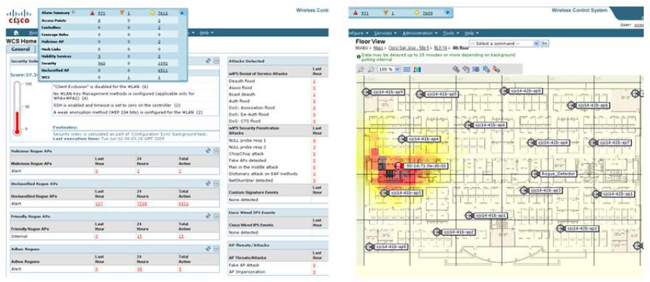
Task: Click the critical alarm triangle in the Alarm Summary popup
Action: click(93, 13)
